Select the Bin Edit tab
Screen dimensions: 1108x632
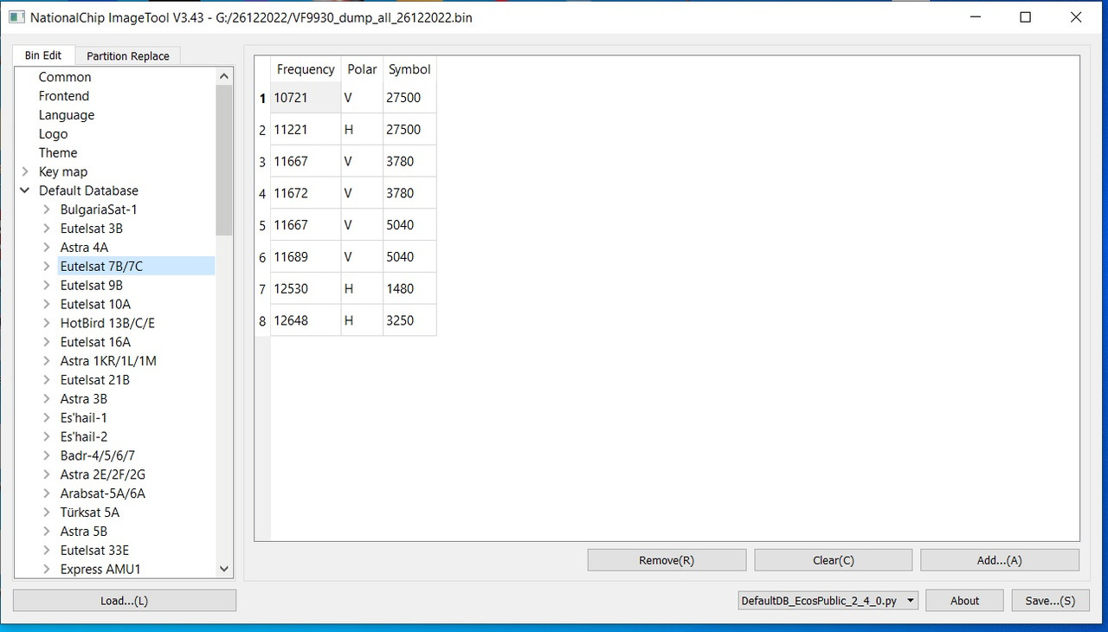click(x=43, y=55)
